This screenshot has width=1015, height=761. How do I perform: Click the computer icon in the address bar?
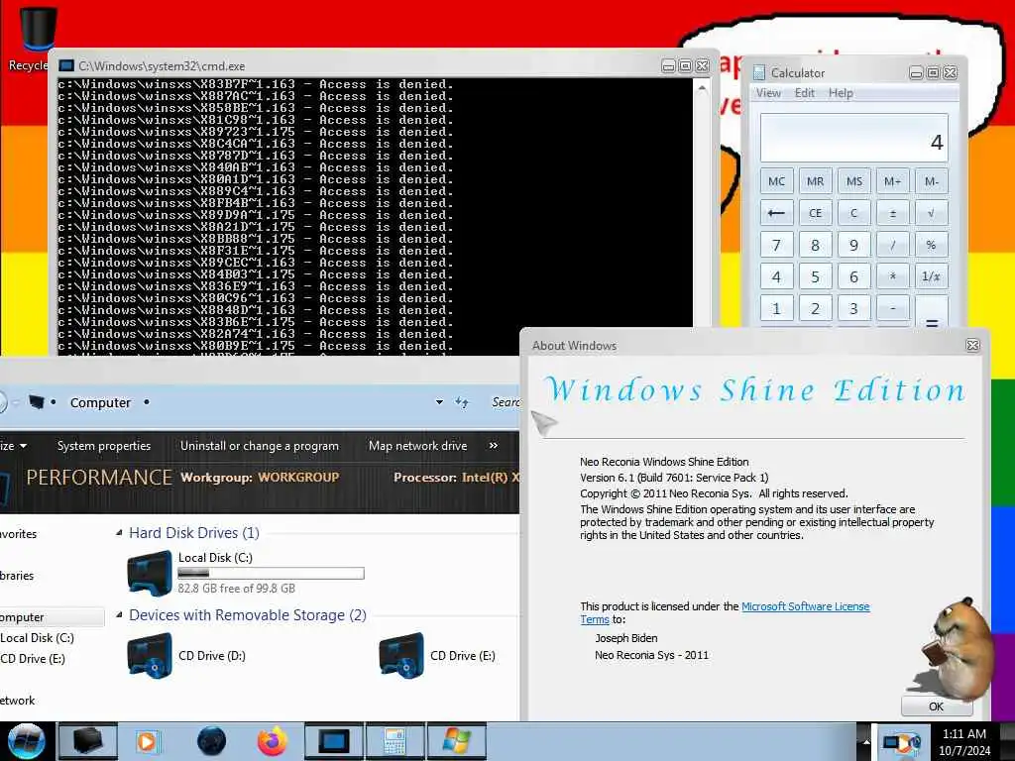coord(37,402)
